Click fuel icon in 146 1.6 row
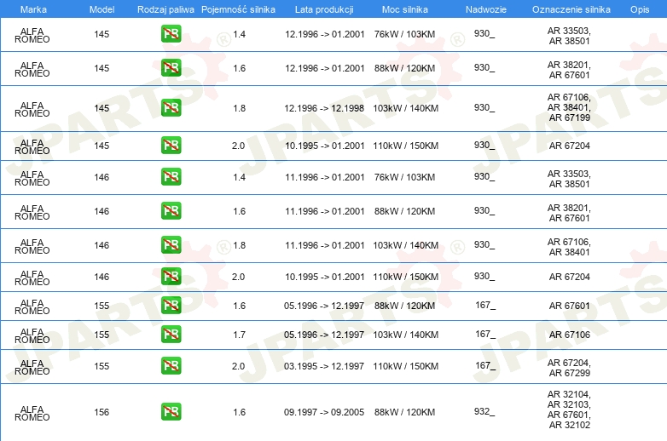Image resolution: width=667 pixels, height=441 pixels. pyautogui.click(x=171, y=211)
